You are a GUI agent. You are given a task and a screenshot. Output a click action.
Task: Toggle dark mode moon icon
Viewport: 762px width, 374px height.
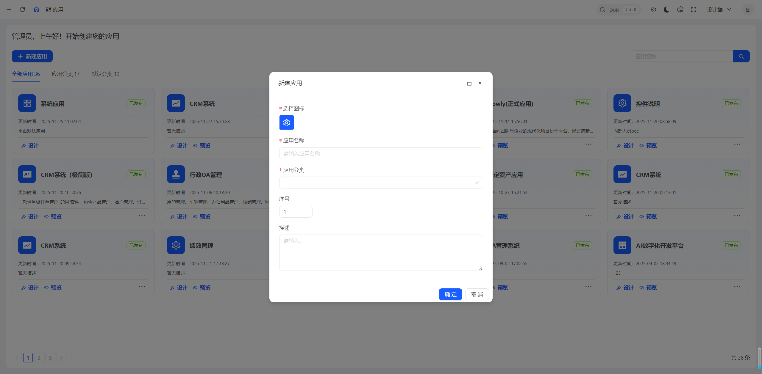coord(666,10)
